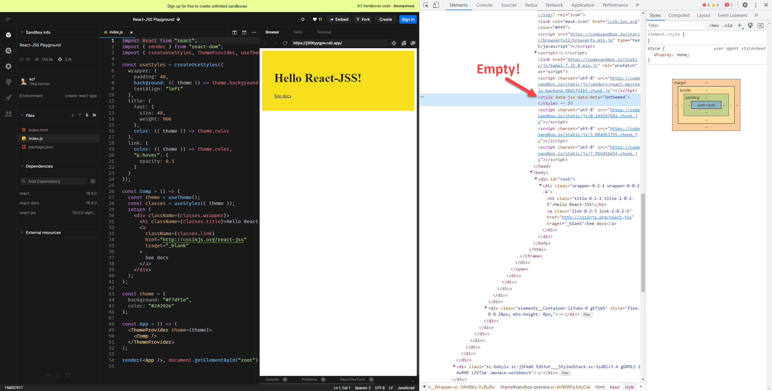Open the Live collaboration users icon
The height and width of the screenshot is (391, 772).
8,114
